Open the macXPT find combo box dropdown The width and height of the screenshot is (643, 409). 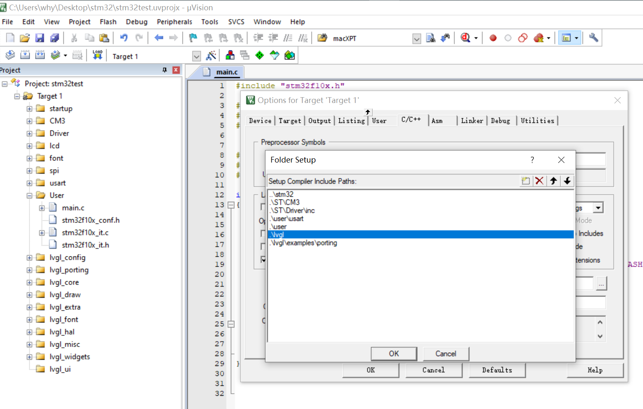(x=417, y=39)
